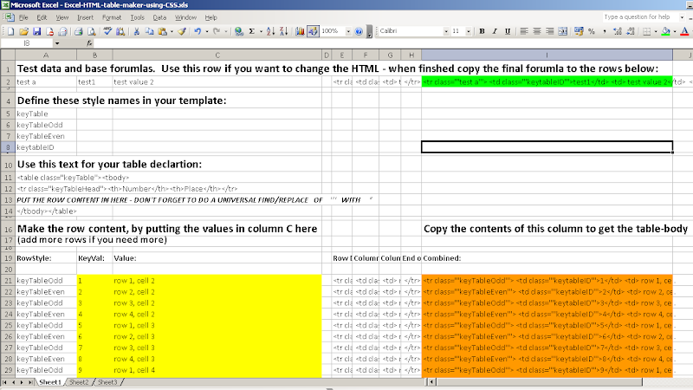
Task: Open the Undo history dropdown
Action: 206,31
